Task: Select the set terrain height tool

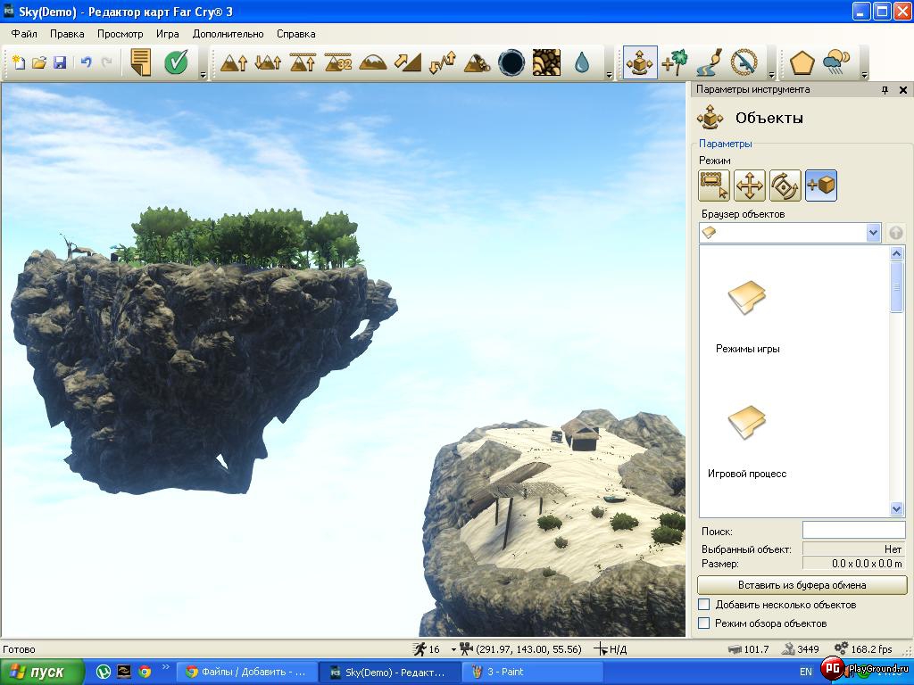Action: tap(303, 62)
